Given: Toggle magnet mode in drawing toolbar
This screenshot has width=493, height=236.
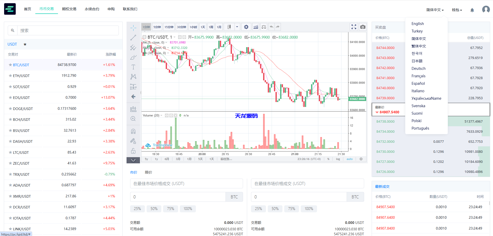Looking at the screenshot, I should tap(133, 131).
